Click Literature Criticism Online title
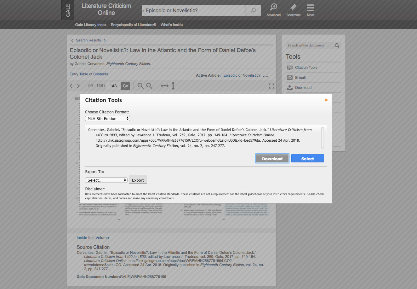This screenshot has height=289, width=417. click(106, 9)
